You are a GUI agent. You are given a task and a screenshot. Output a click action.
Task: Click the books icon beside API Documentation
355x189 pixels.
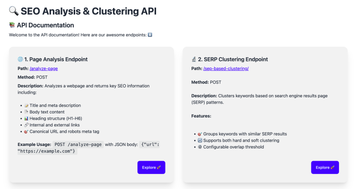pos(12,25)
